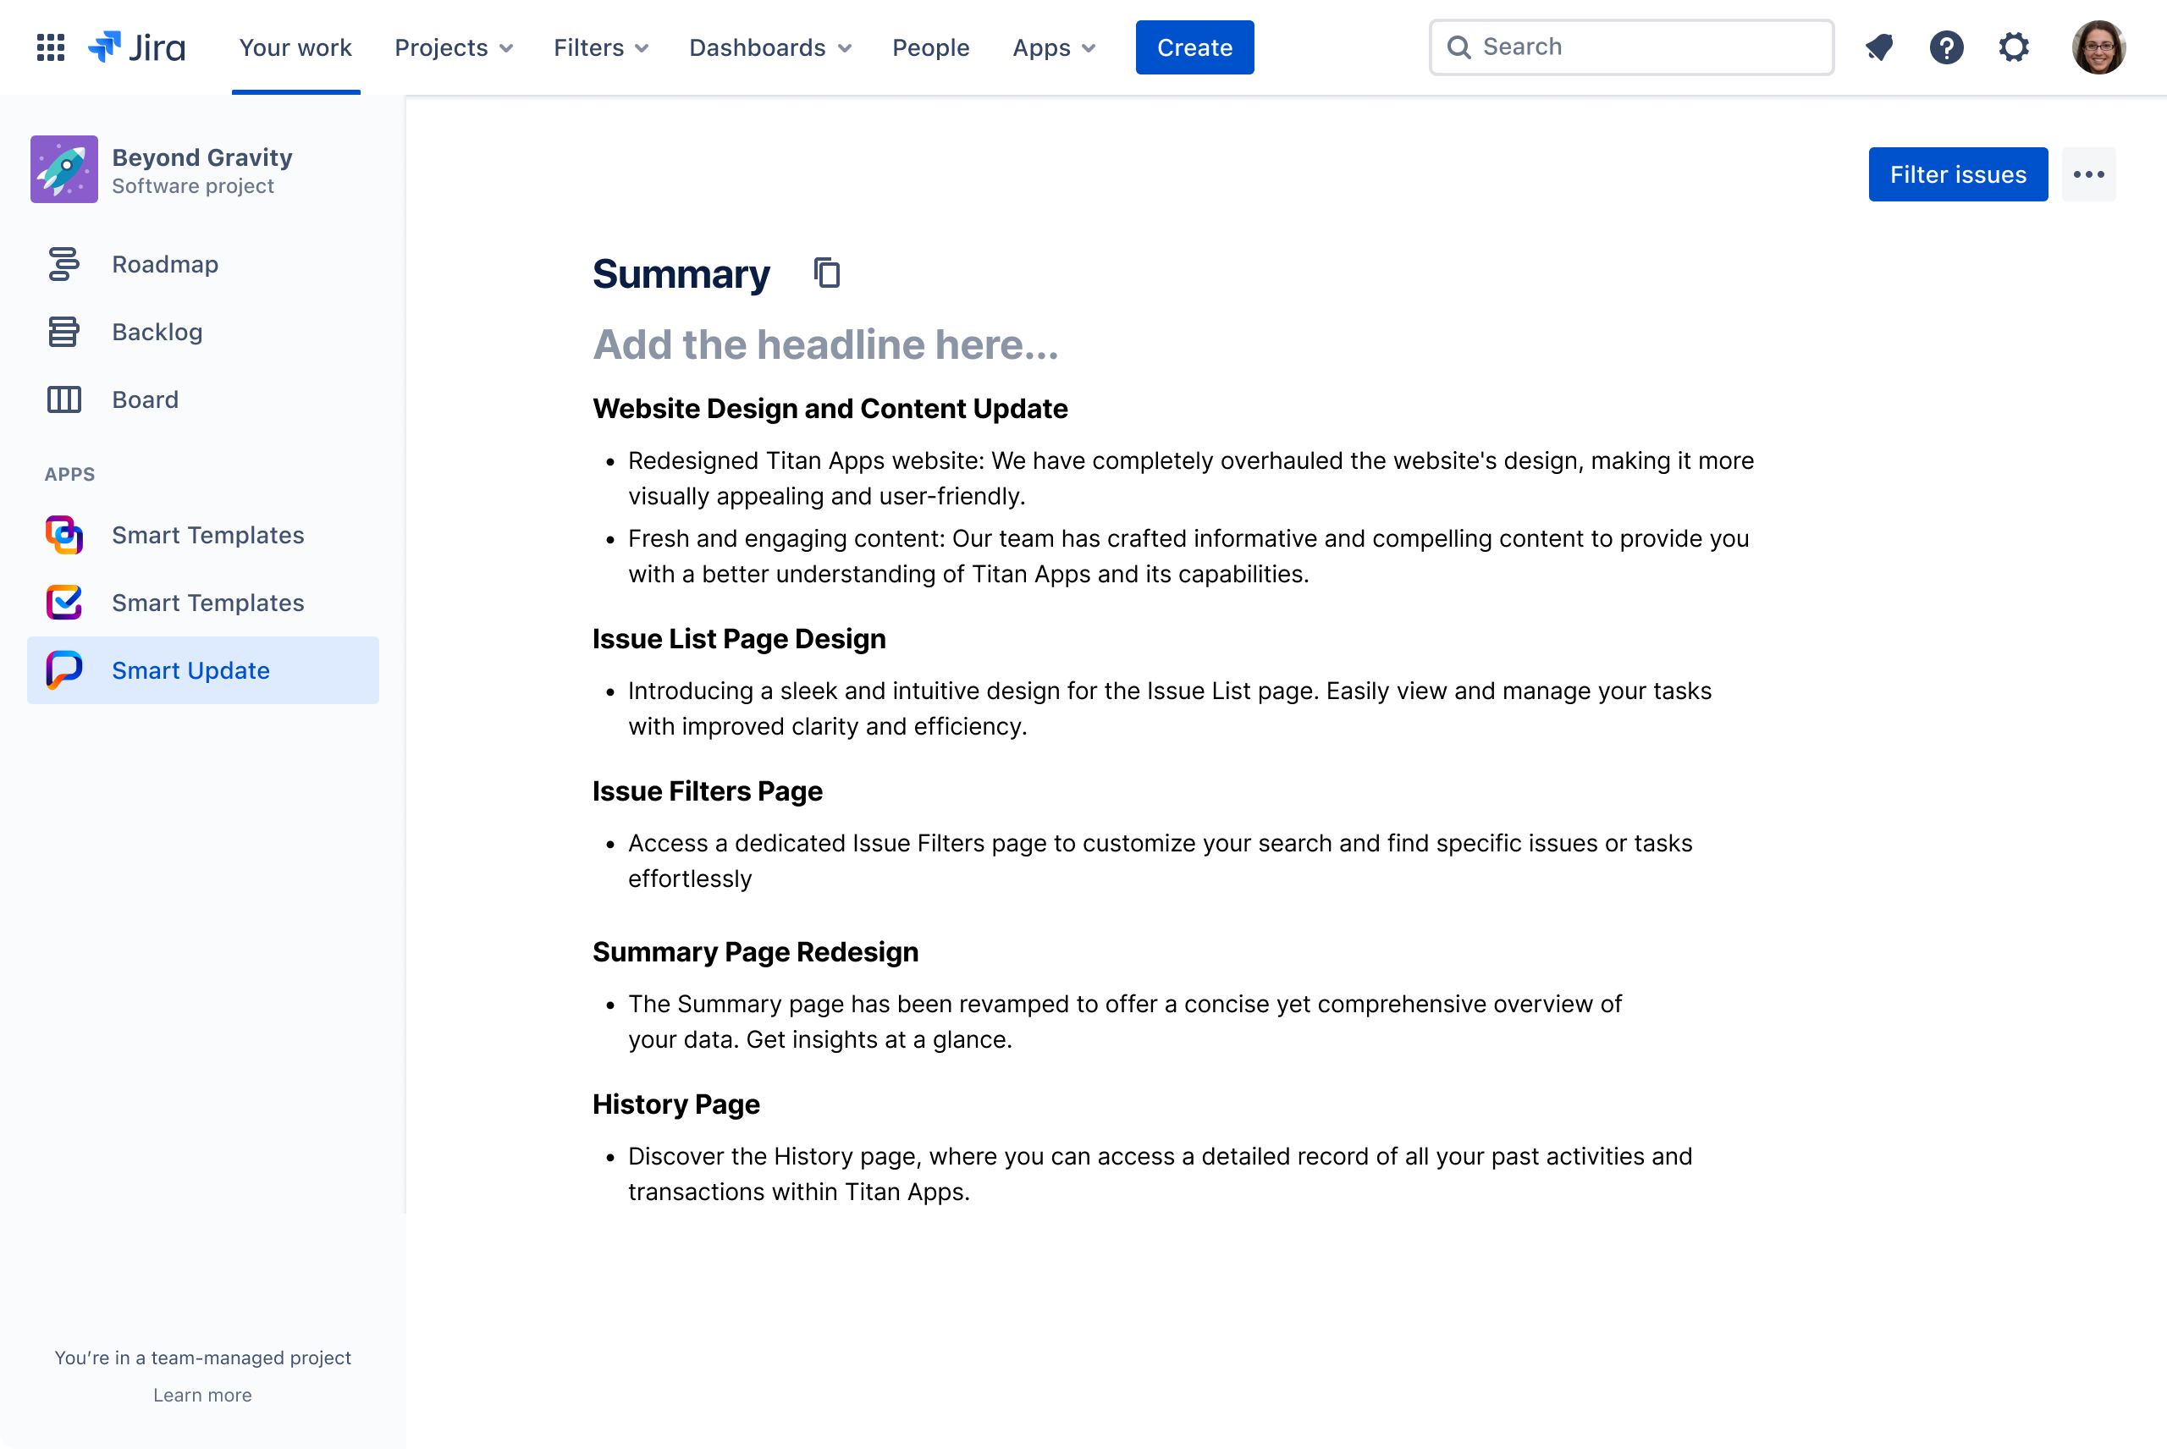Expand the Dashboards dropdown
The height and width of the screenshot is (1454, 2167).
coord(769,47)
